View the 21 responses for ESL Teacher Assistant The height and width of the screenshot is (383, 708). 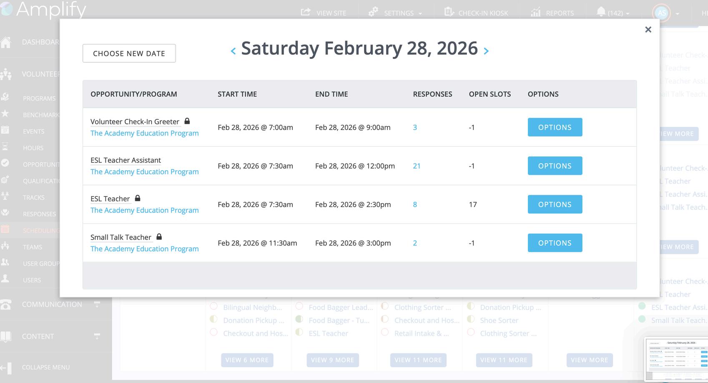pyautogui.click(x=417, y=166)
